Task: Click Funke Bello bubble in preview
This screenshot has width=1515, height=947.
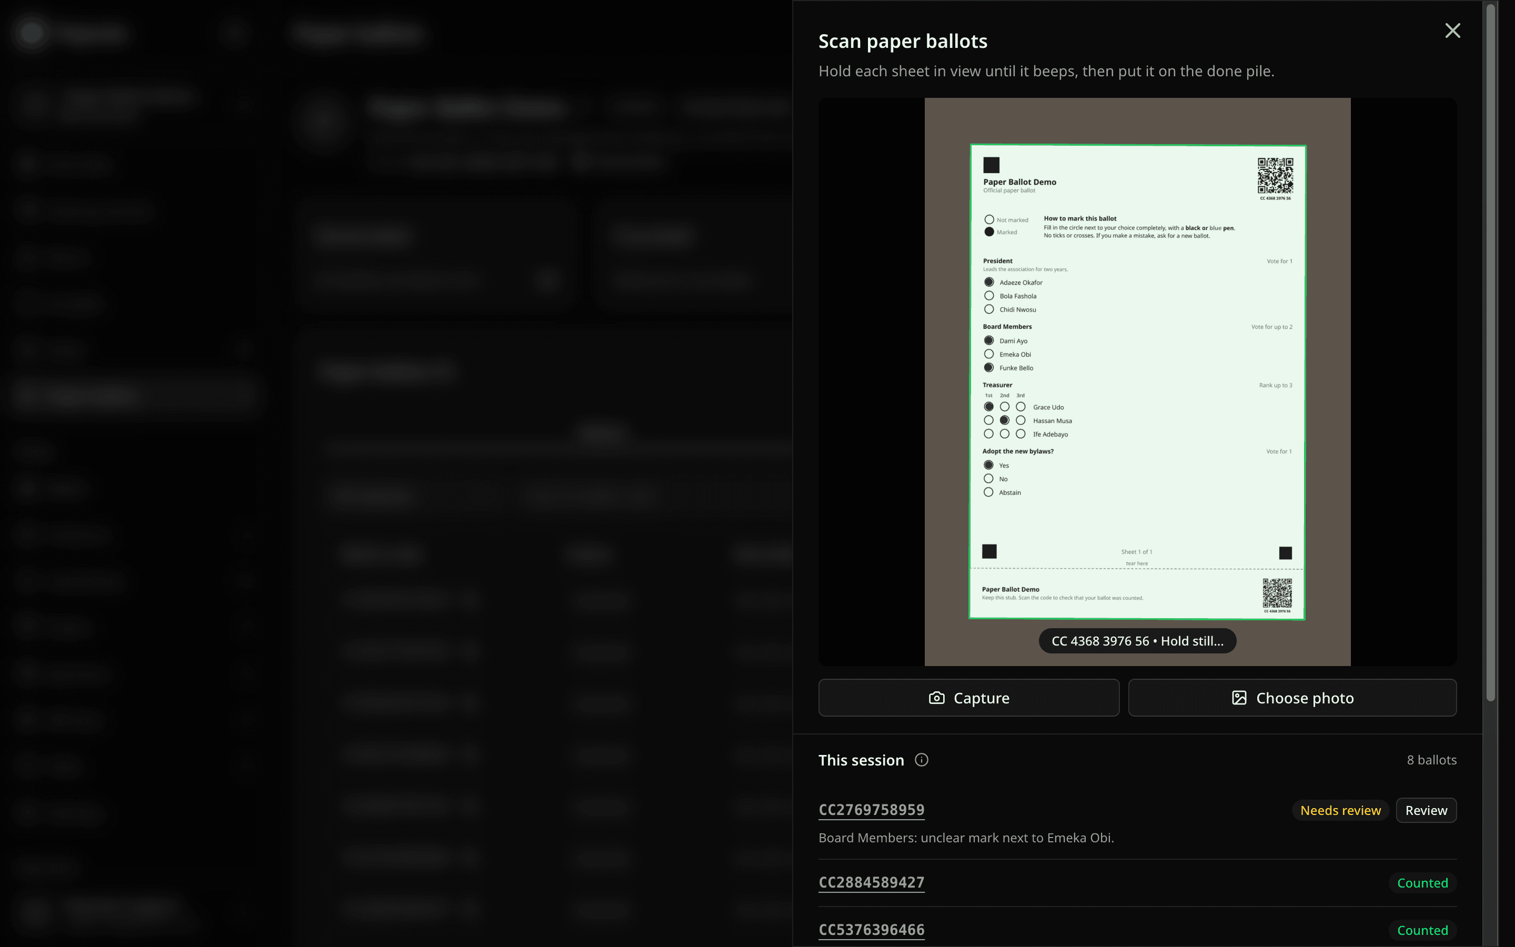Action: pos(989,367)
